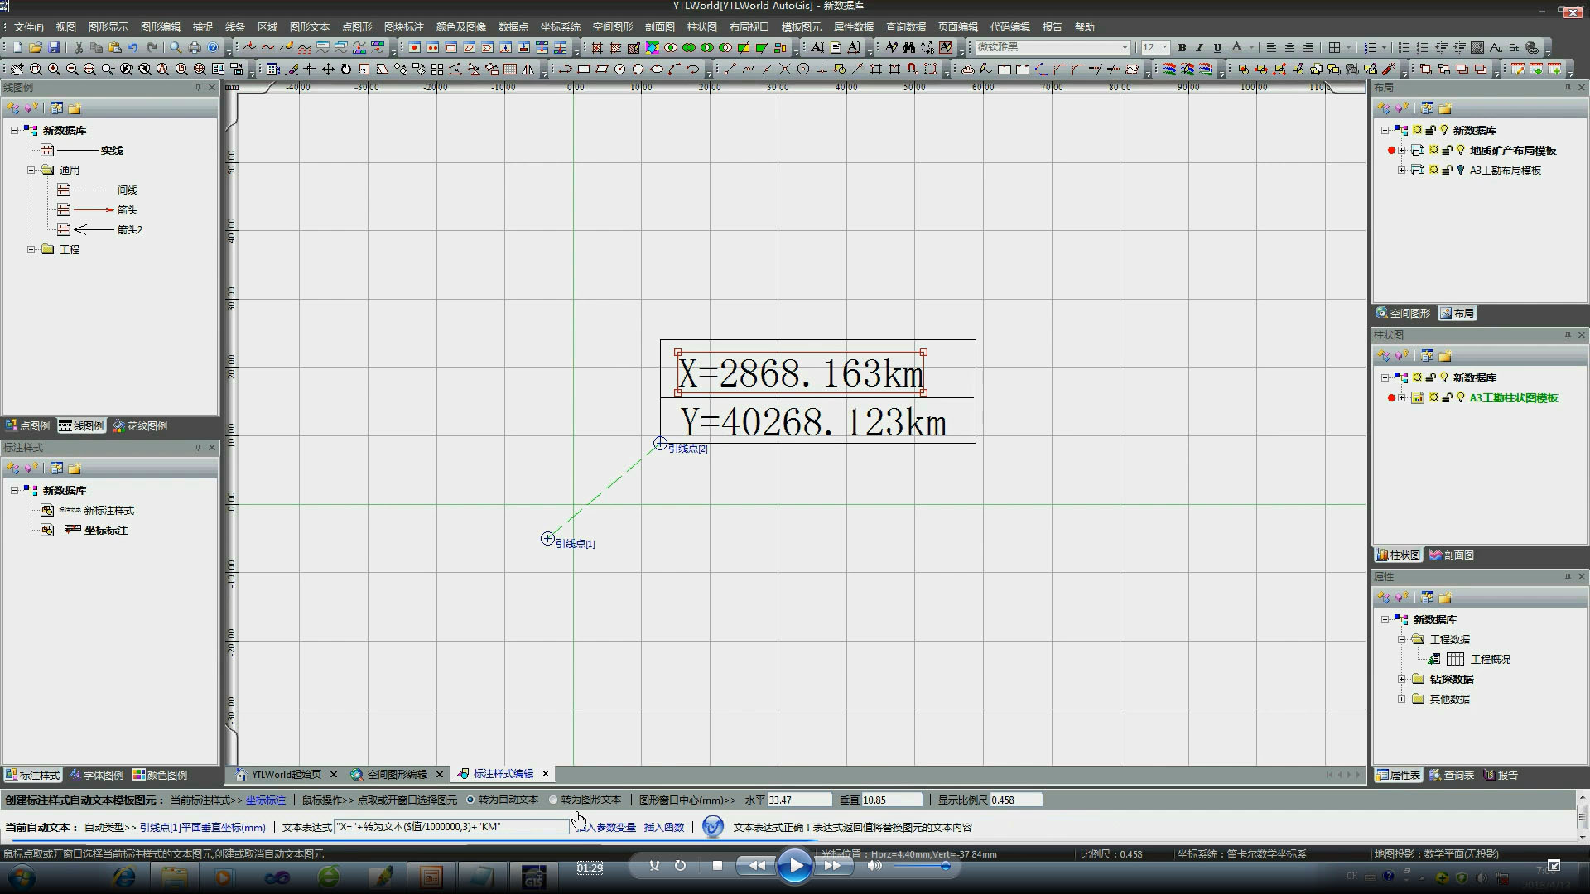This screenshot has height=894, width=1590.
Task: Select the Mirror flip tool icon
Action: point(528,70)
